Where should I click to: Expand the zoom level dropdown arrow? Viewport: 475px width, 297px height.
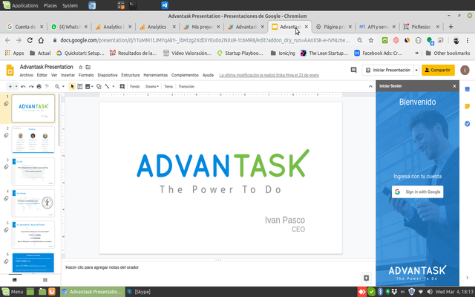[x=63, y=87]
